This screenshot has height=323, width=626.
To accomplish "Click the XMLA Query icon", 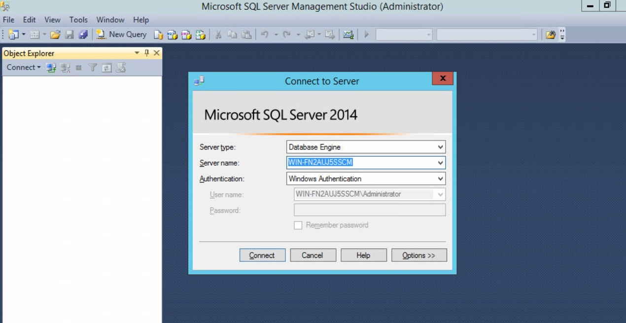I will 200,35.
